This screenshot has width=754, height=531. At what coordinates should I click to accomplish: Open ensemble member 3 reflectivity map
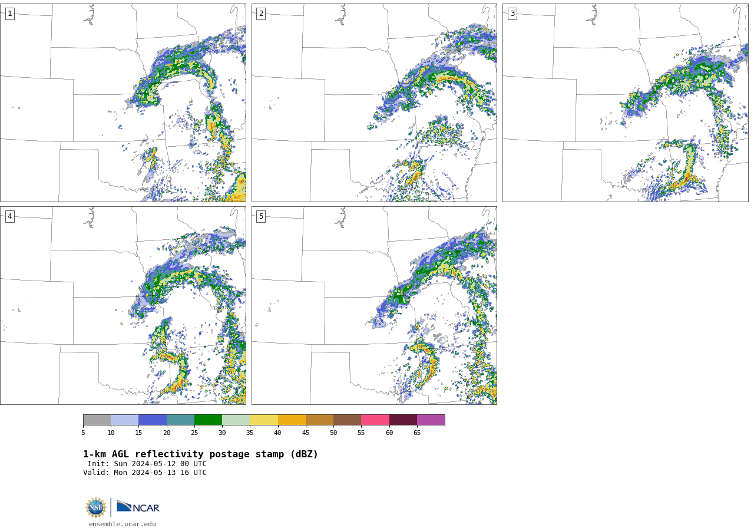[x=625, y=103]
